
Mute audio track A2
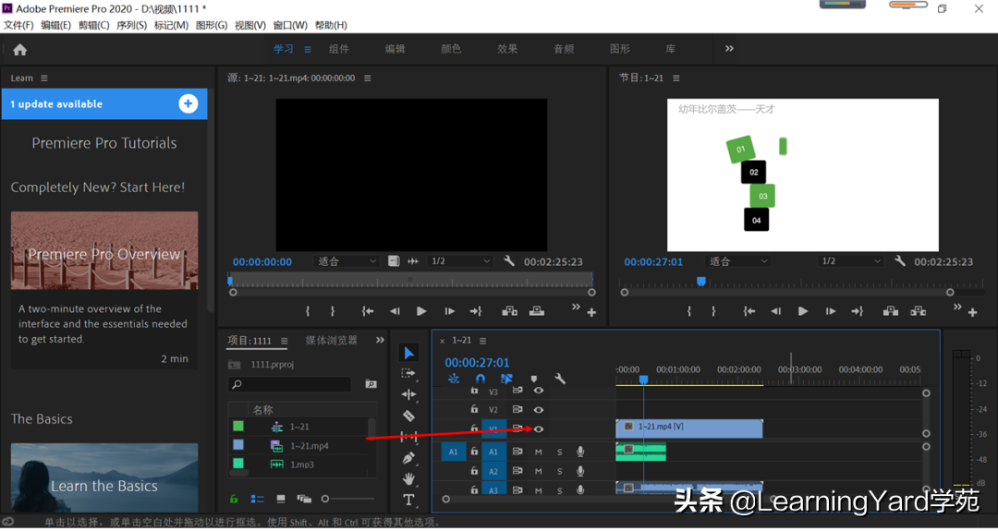(x=539, y=471)
